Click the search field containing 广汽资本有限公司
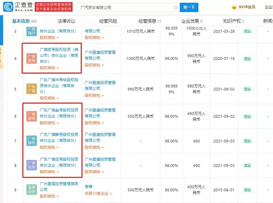This screenshot has width=273, height=203. [x=124, y=7]
